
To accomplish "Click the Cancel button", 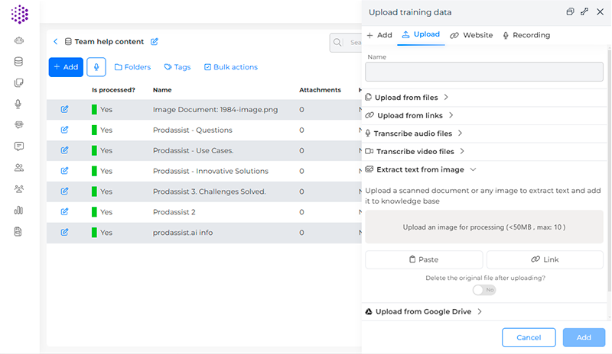I will (x=529, y=337).
